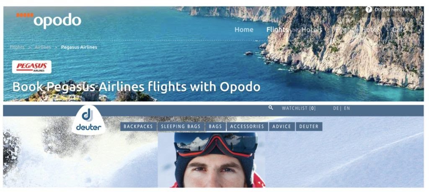The height and width of the screenshot is (192, 429).
Task: Click the Flights breadcrumb link
Action: (x=17, y=47)
